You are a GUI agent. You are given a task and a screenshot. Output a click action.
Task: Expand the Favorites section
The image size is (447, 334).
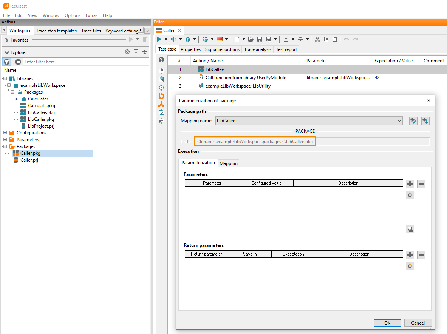(x=6, y=40)
